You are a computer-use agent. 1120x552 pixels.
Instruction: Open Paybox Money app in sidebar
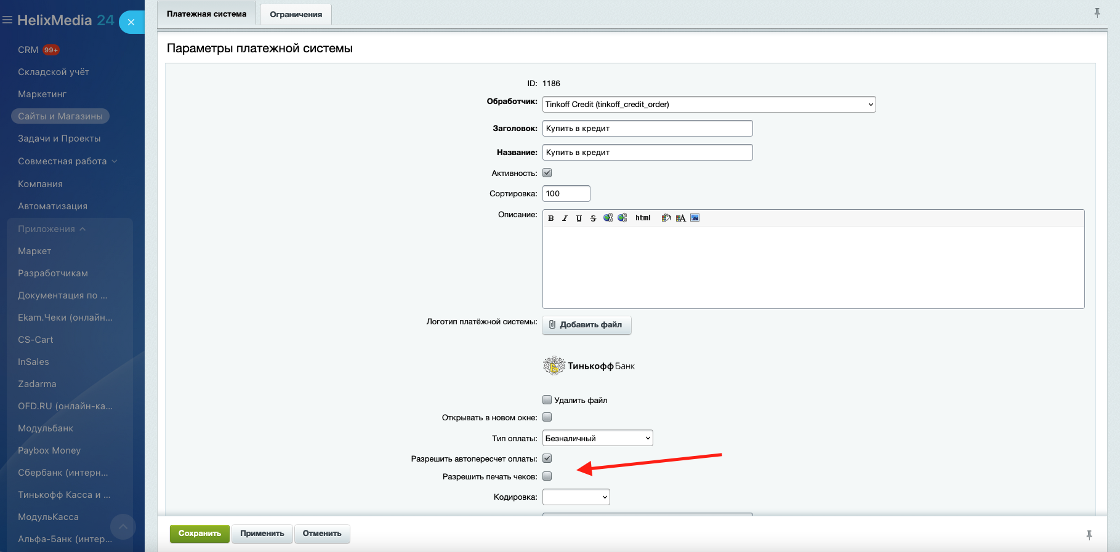tap(49, 450)
